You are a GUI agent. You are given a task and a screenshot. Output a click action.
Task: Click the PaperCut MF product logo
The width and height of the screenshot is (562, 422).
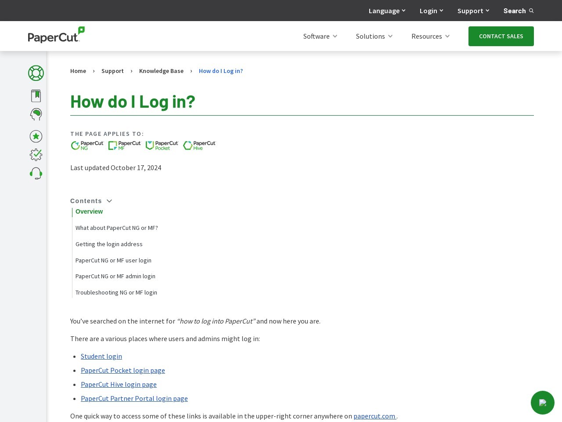[x=125, y=146]
